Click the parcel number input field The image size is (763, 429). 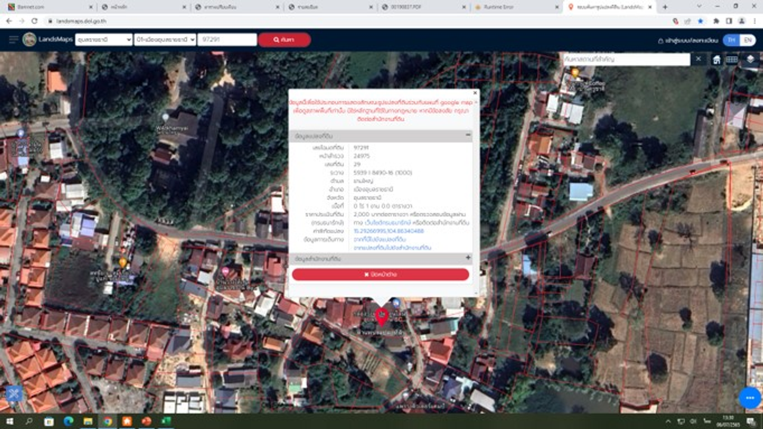click(x=227, y=40)
